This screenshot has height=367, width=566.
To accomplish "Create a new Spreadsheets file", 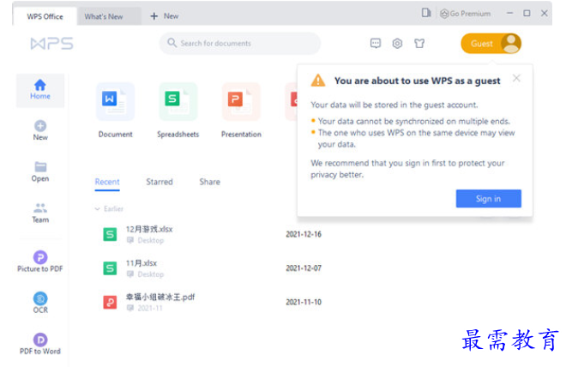I will [178, 111].
